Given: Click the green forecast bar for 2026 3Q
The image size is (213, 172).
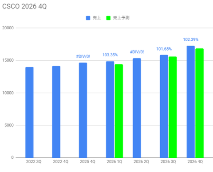Looking at the screenshot, I should click(173, 107).
